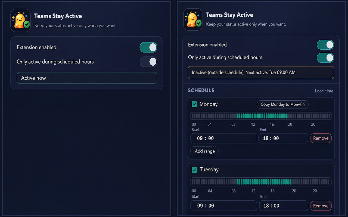Screen dimensions: 348x217
Task: Click Tuesday's hourly timeline bar
Action: [x=261, y=182]
